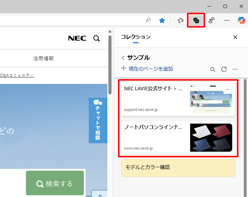Open the Settings and more menu
The height and width of the screenshot is (197, 248).
coord(227,20)
